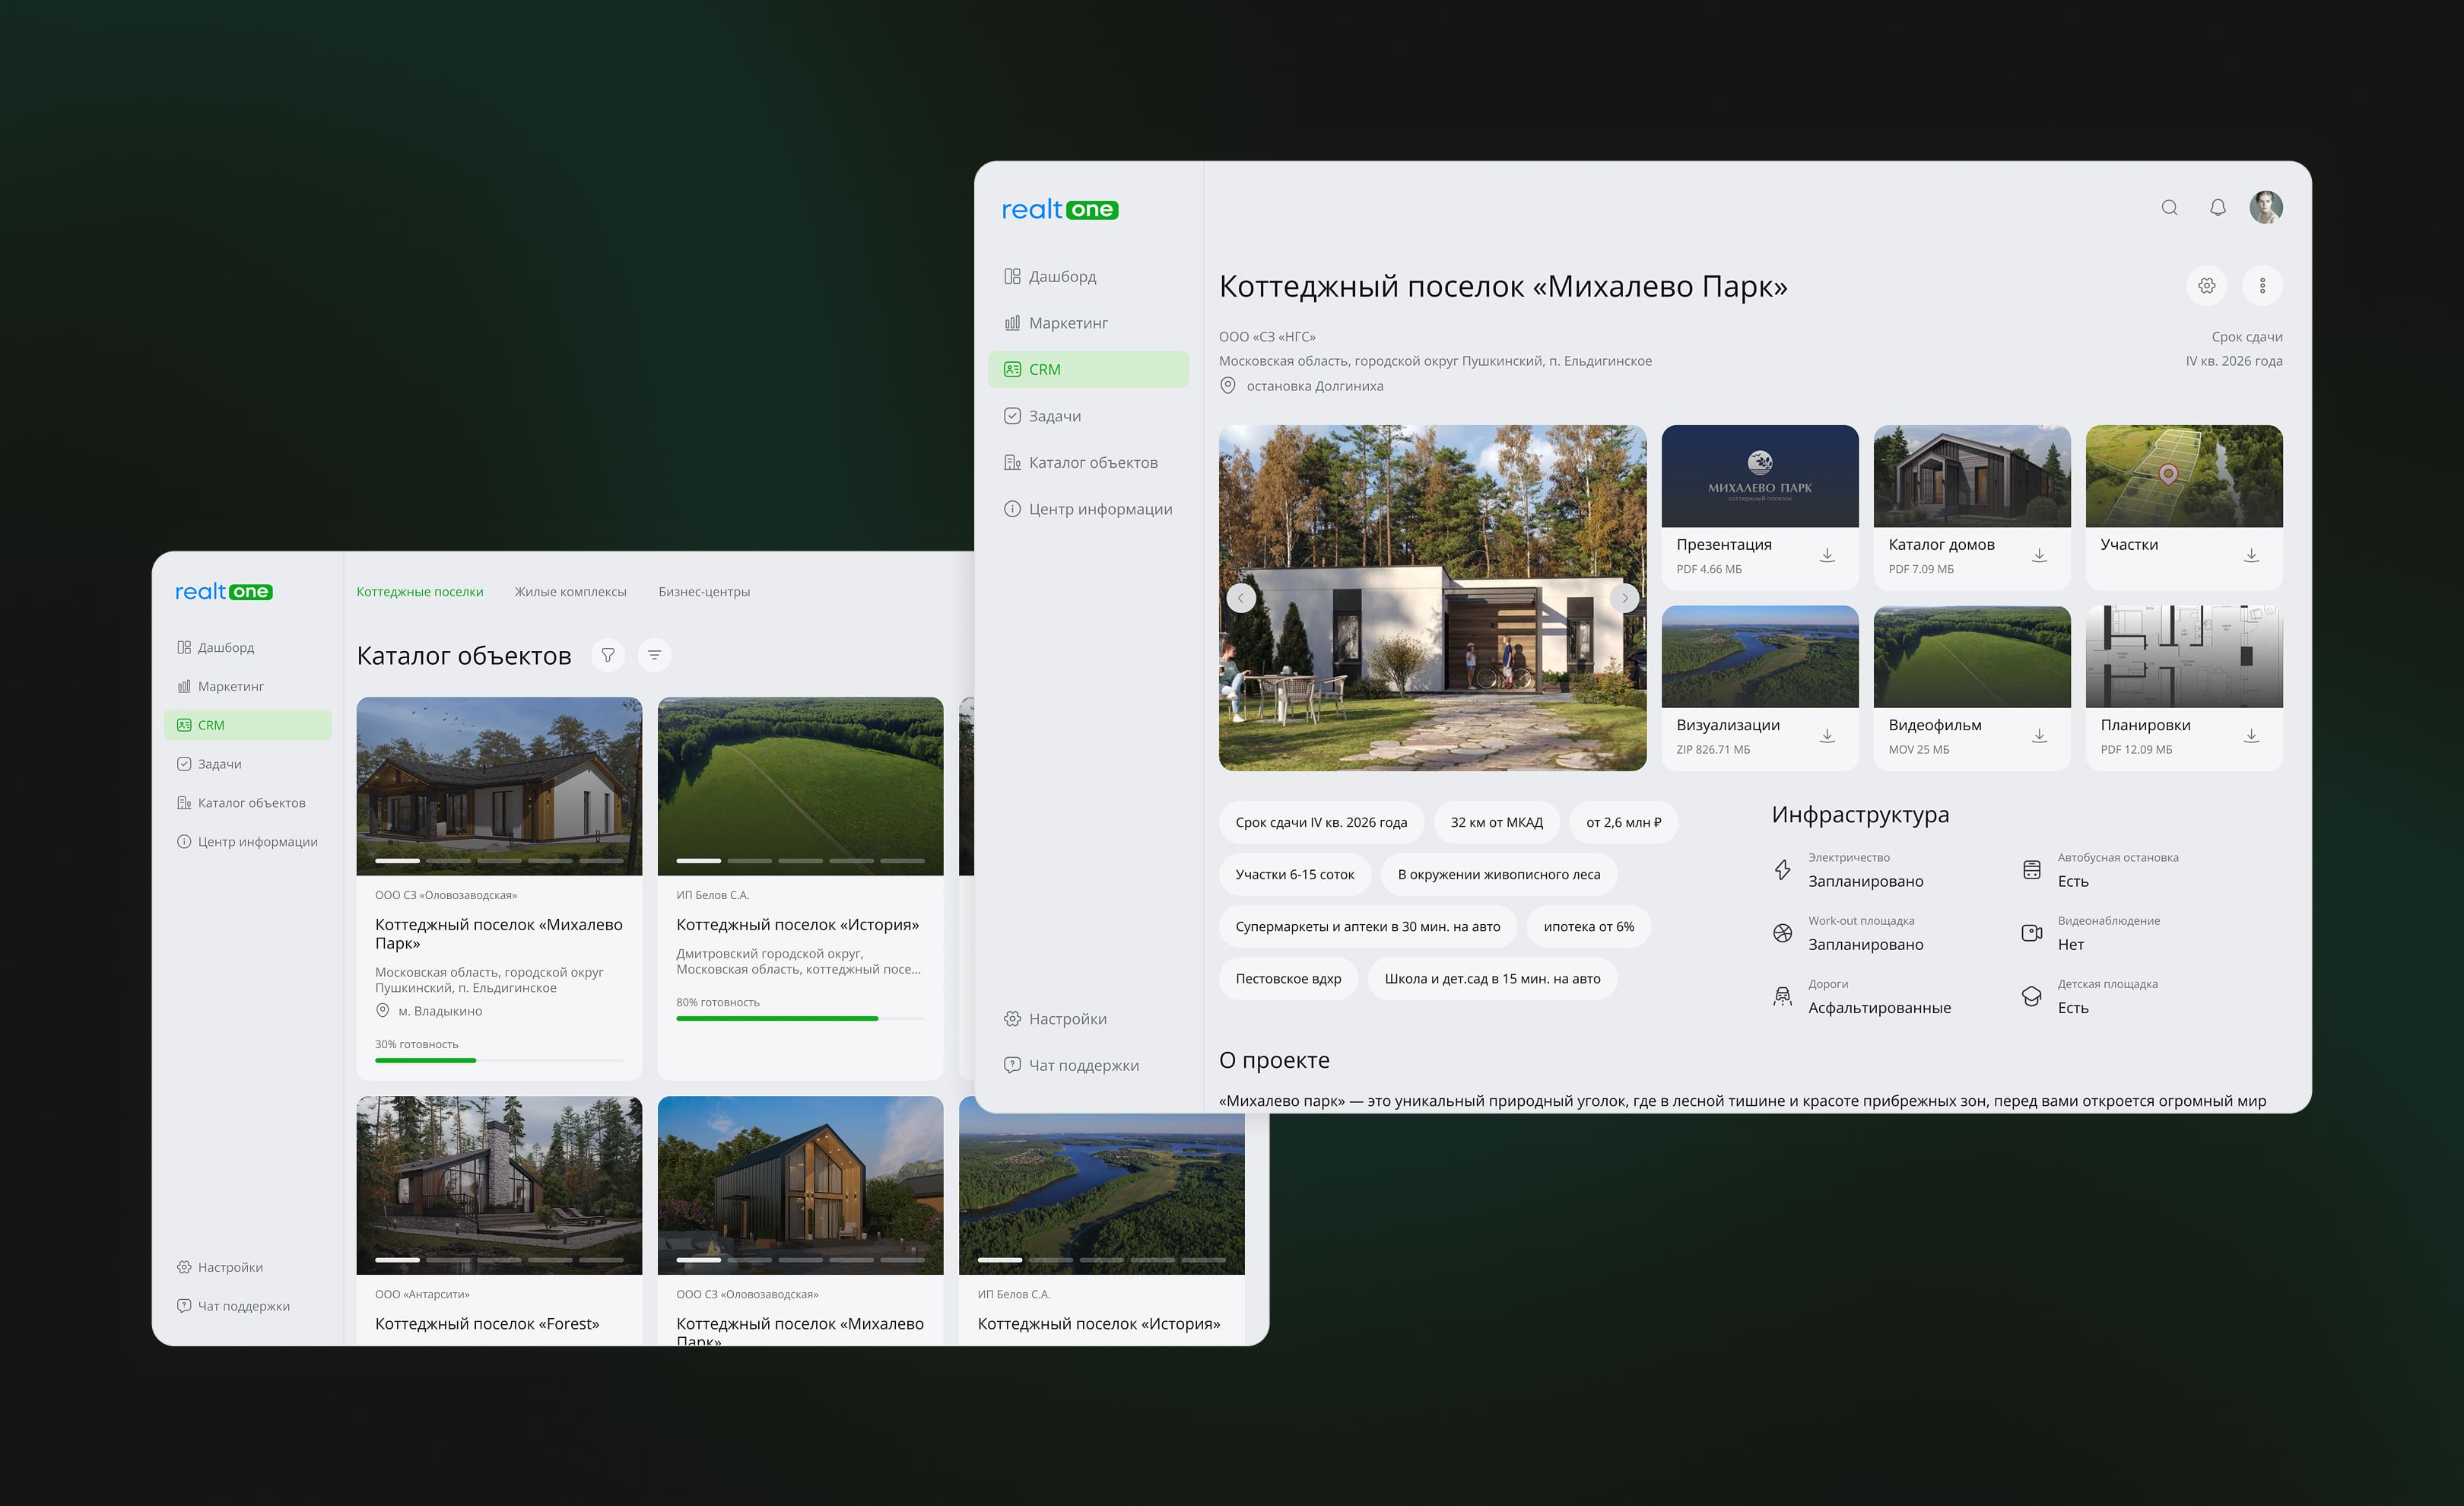The height and width of the screenshot is (1506, 2464).
Task: Open the three-dot more options menu
Action: pos(2262,286)
